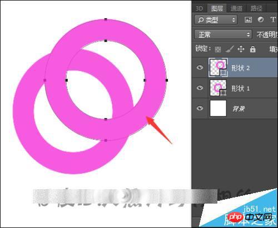Screen dimensions: 278x228
Task: Filter layers by adjustment layer icon
Action: (261, 19)
